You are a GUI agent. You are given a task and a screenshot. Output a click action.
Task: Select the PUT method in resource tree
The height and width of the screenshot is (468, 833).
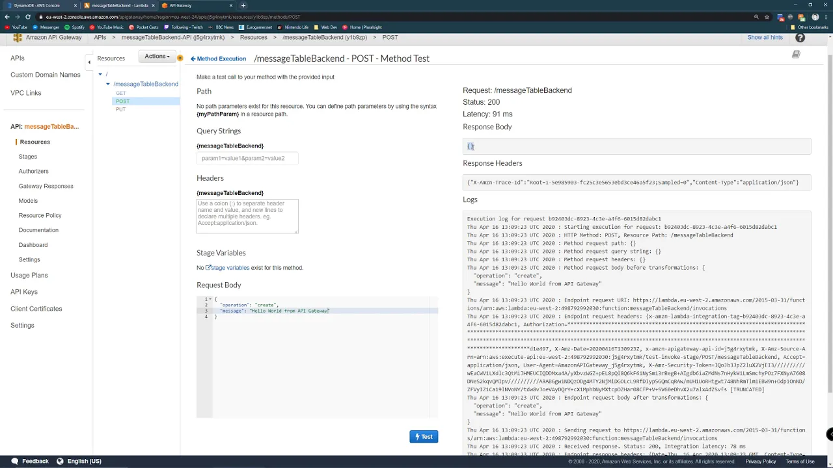(x=120, y=109)
